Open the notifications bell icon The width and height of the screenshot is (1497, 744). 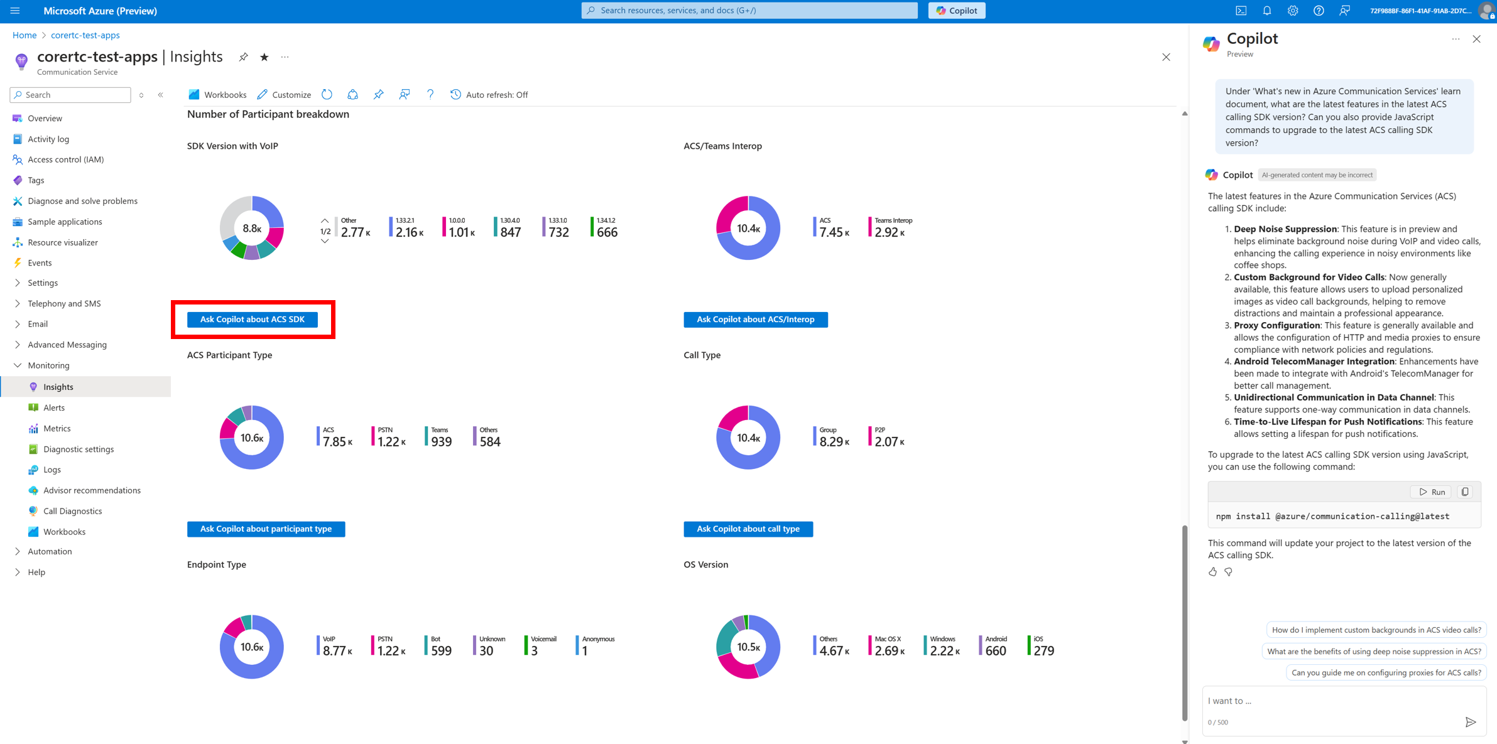tap(1266, 11)
